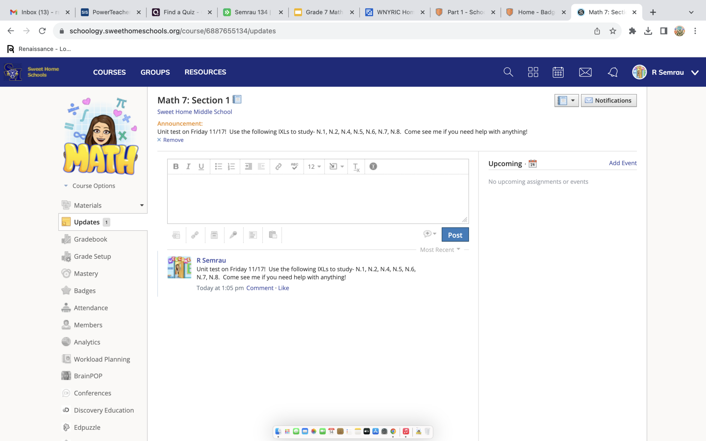Open the Schoology search icon
Screen dimensions: 706x441
click(x=508, y=72)
